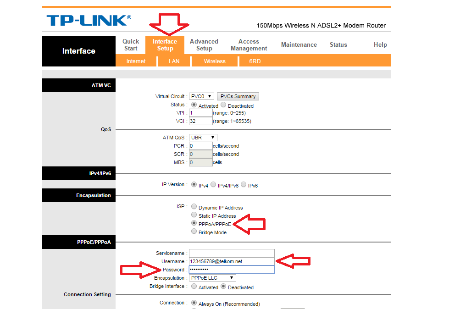The width and height of the screenshot is (460, 309).
Task: Switch to the Quick Start tab
Action: tap(130, 44)
